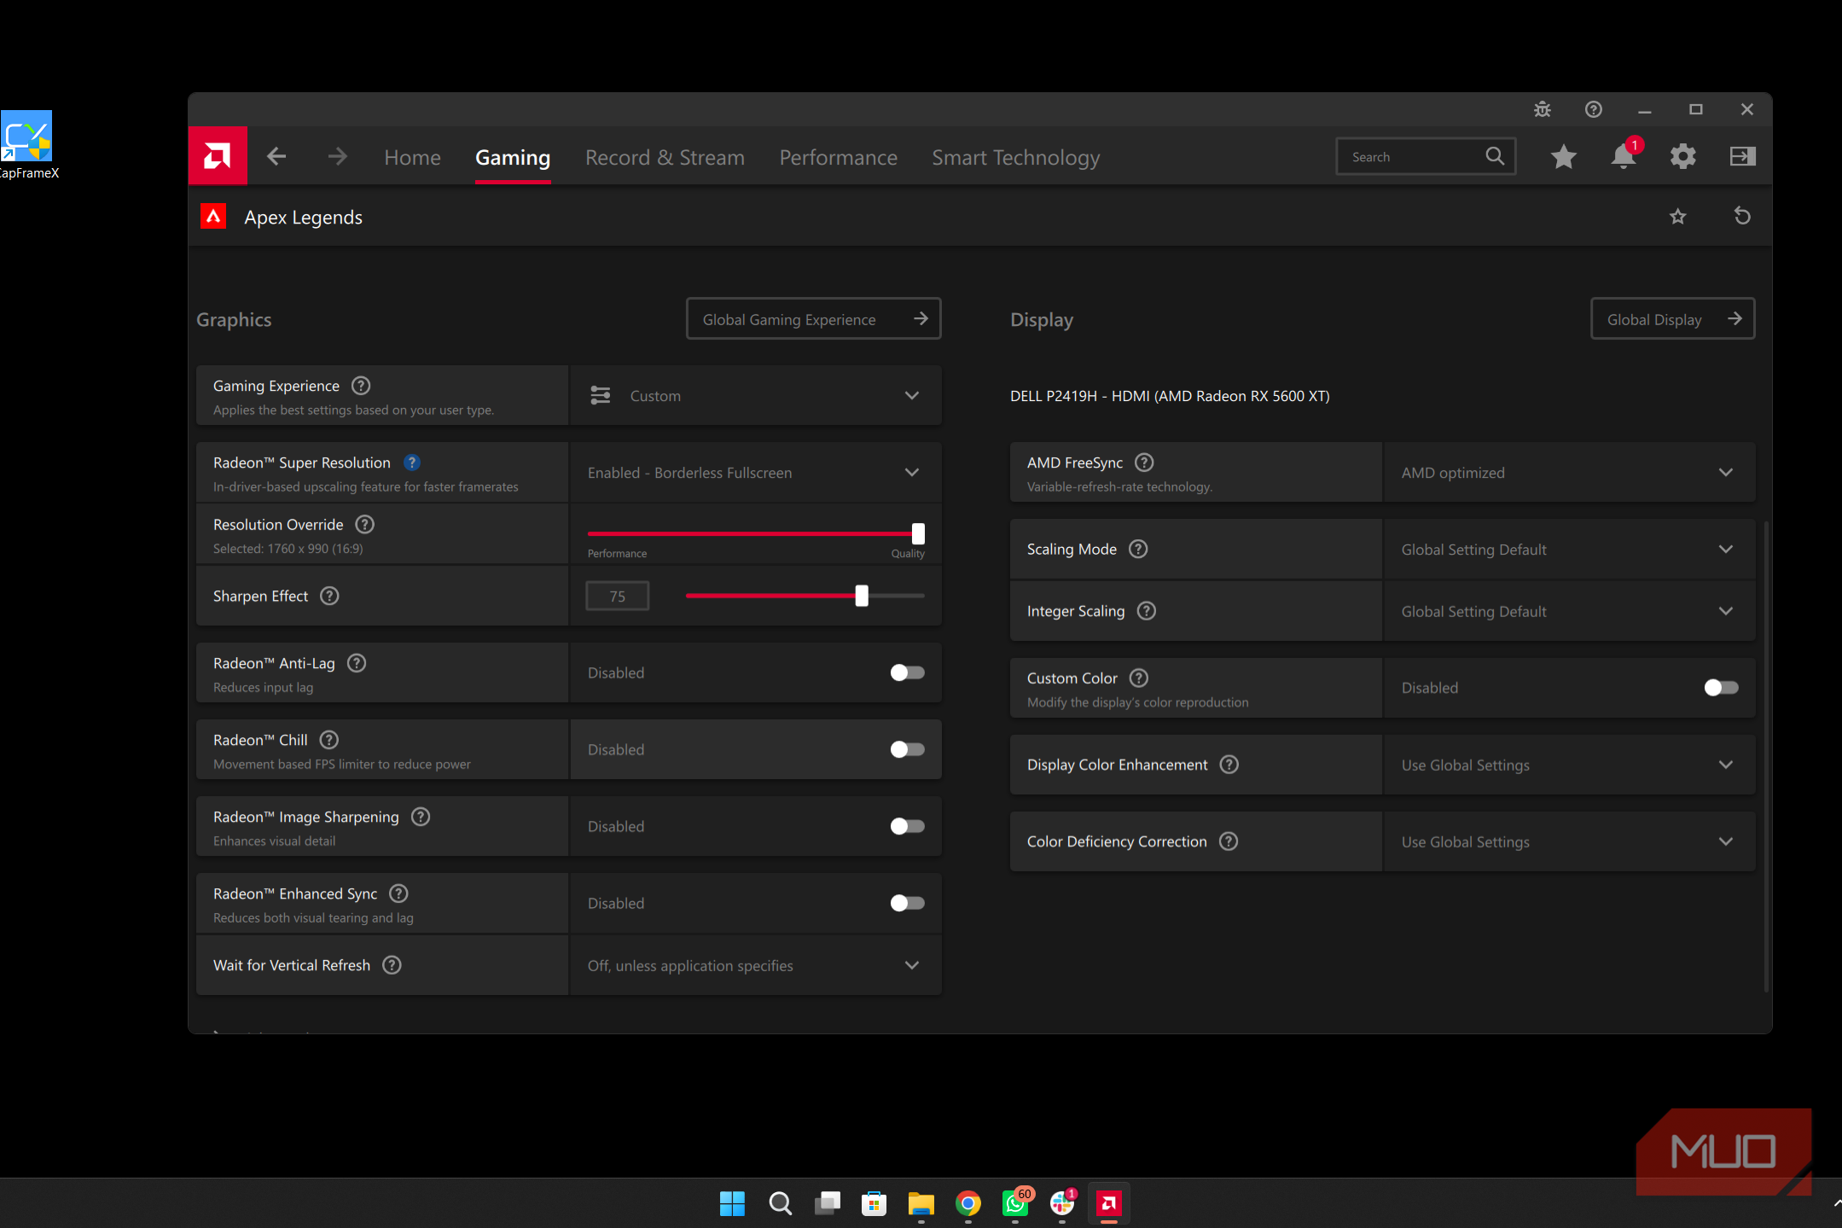
Task: Open Slack from the taskbar
Action: pyautogui.click(x=1062, y=1203)
